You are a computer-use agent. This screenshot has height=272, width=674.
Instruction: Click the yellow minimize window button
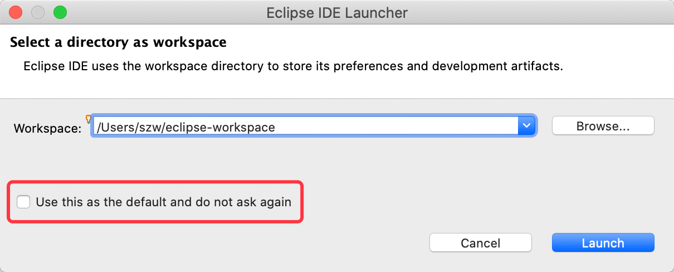pyautogui.click(x=38, y=12)
